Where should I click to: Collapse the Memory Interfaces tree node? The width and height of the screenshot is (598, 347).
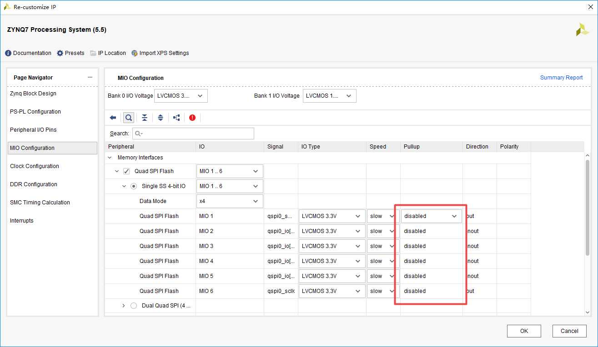point(109,158)
